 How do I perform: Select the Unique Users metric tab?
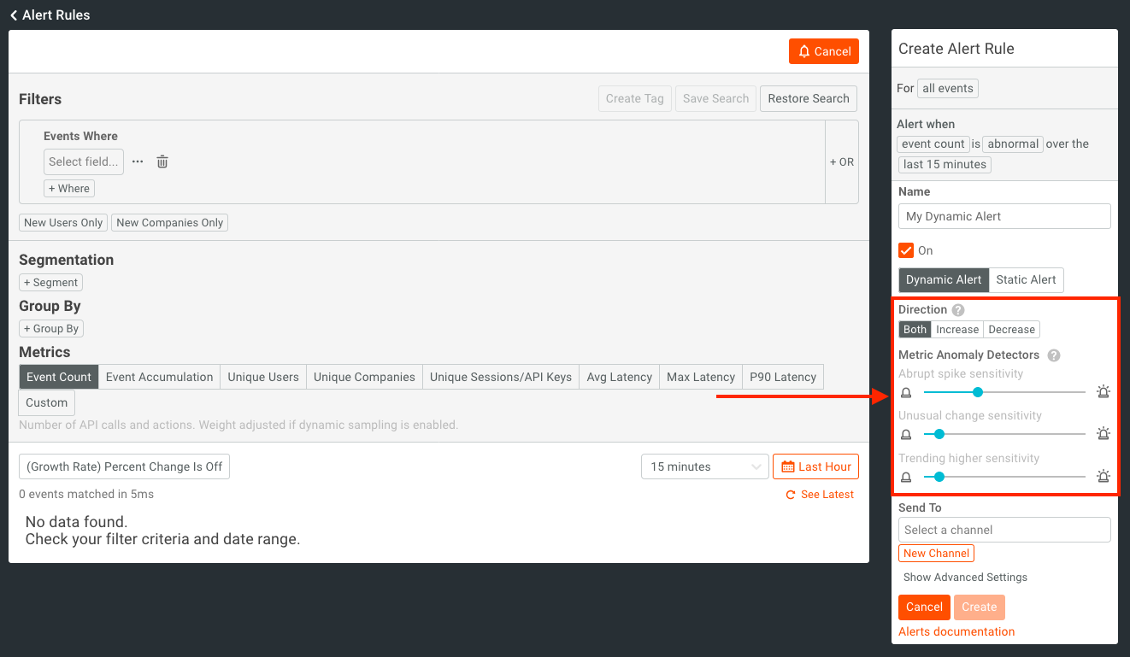[x=263, y=377]
